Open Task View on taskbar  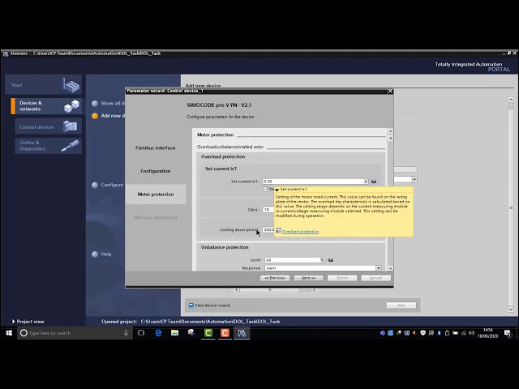(x=141, y=333)
